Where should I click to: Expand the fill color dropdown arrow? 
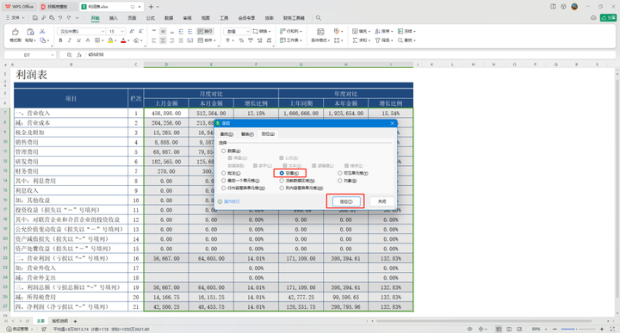[x=115, y=40]
